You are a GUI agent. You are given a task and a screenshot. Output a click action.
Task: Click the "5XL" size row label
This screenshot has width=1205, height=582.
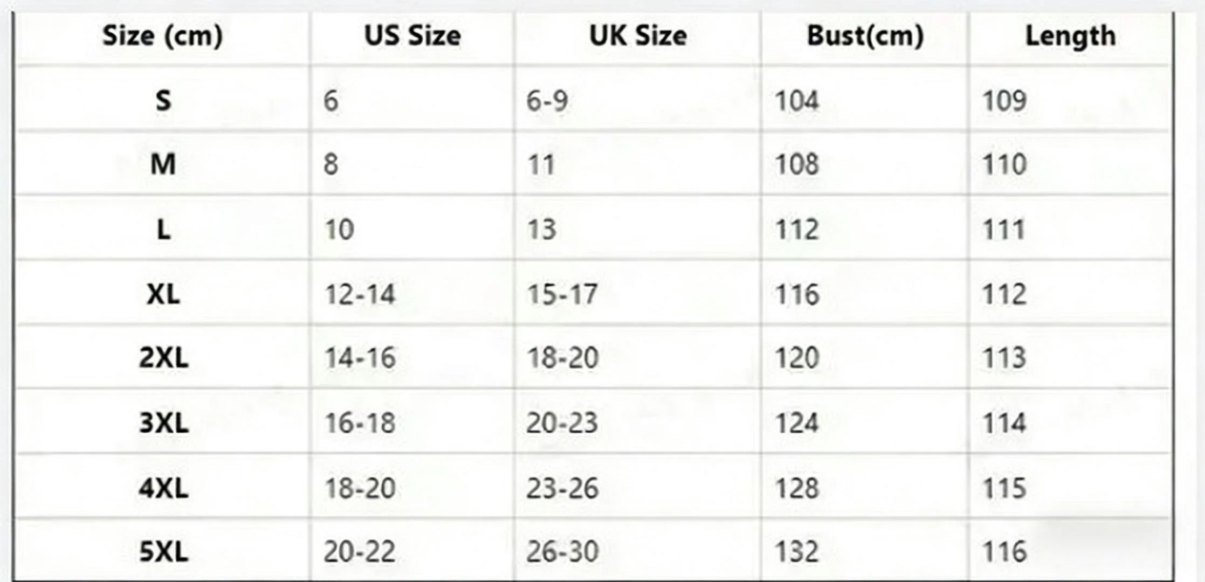163,552
